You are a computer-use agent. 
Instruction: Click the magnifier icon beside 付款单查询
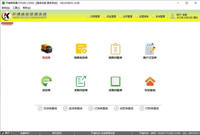coord(142,108)
